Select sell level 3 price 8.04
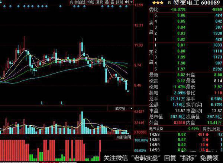The width and height of the screenshot is (223, 163). click(181, 27)
